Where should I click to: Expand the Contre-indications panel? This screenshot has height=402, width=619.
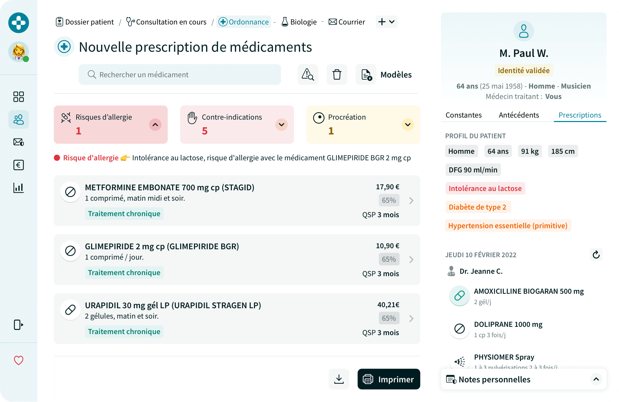[282, 124]
